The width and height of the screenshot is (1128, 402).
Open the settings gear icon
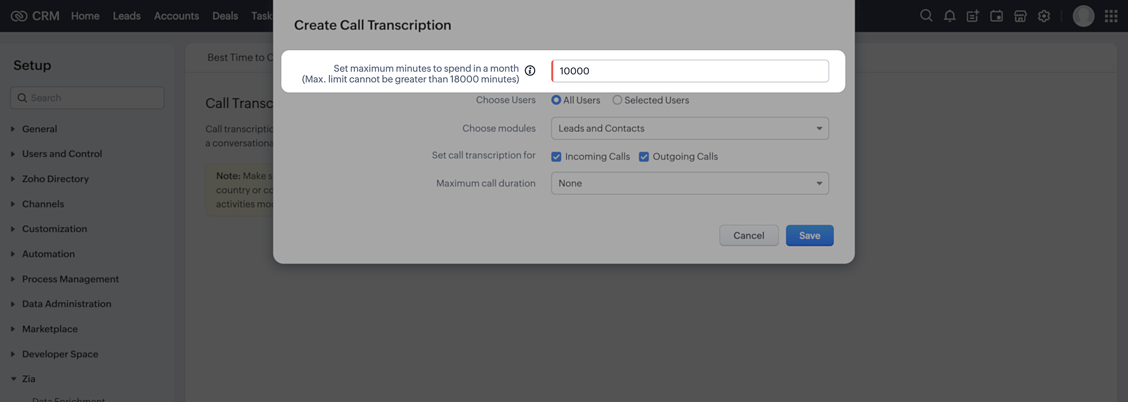[1044, 16]
